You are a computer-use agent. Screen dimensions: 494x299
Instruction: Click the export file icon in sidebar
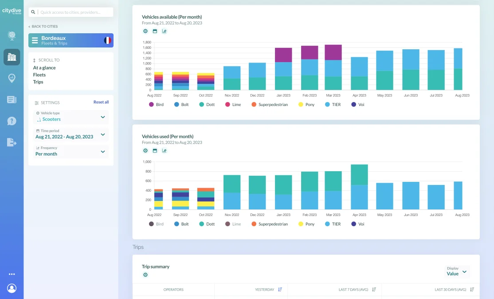click(12, 142)
